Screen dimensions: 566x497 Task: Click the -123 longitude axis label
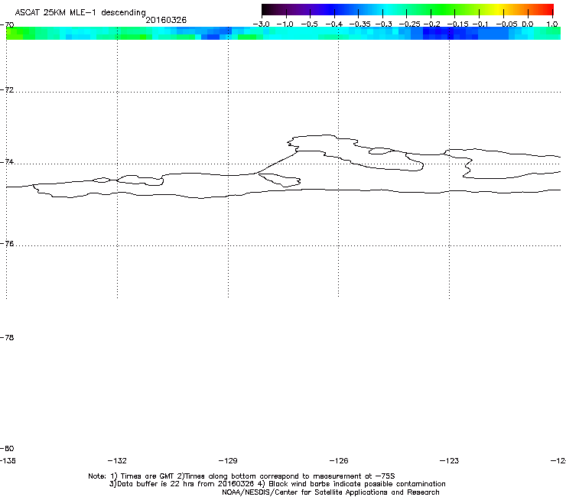450,460
